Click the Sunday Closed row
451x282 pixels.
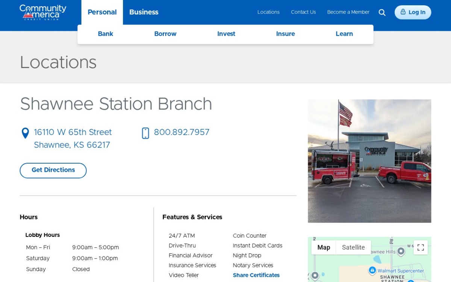tap(58, 269)
